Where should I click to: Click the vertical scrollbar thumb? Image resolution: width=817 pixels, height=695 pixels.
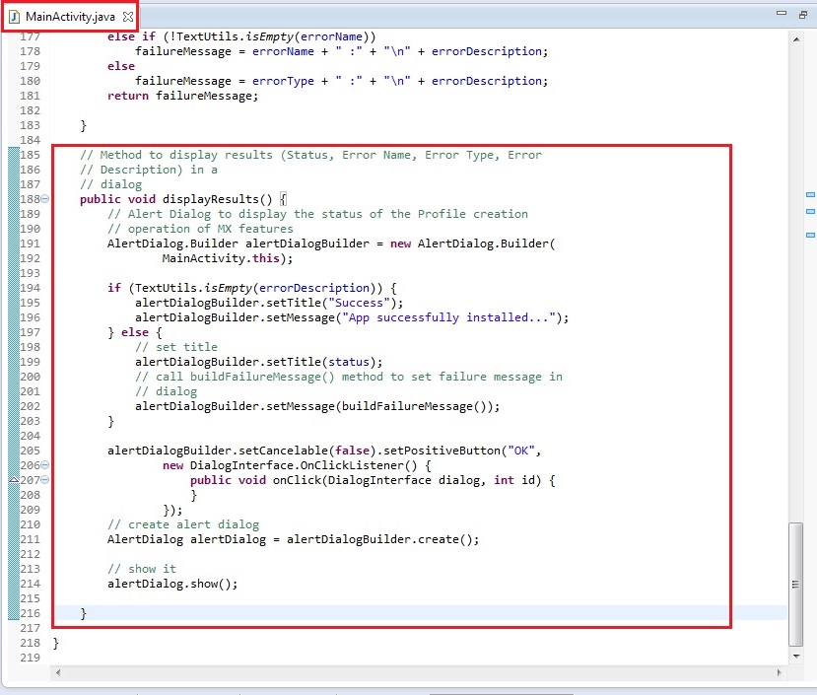click(796, 582)
